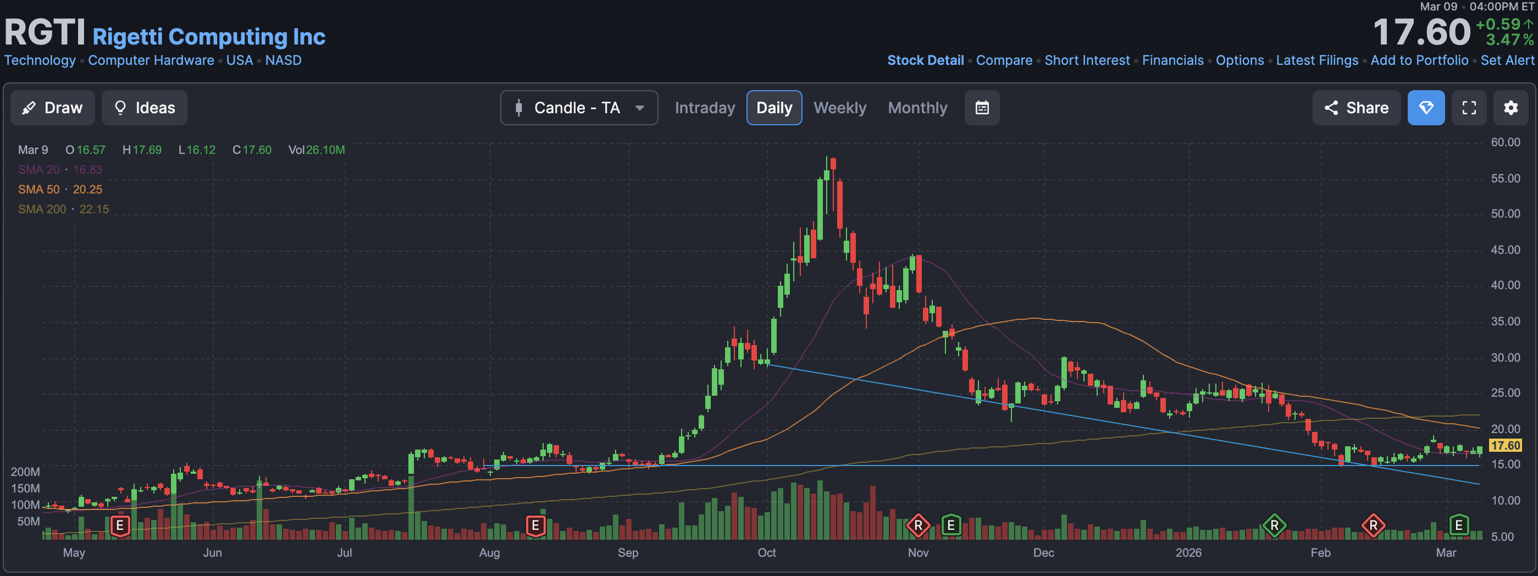
Task: Click the large 17.60 last price
Action: 1421,32
